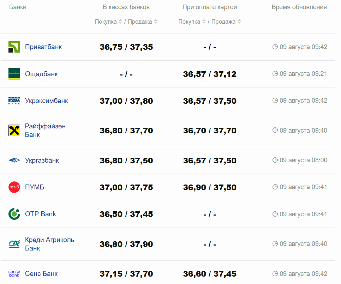Click the Ukrgasbank logo icon
The width and height of the screenshot is (341, 284).
click(x=14, y=161)
